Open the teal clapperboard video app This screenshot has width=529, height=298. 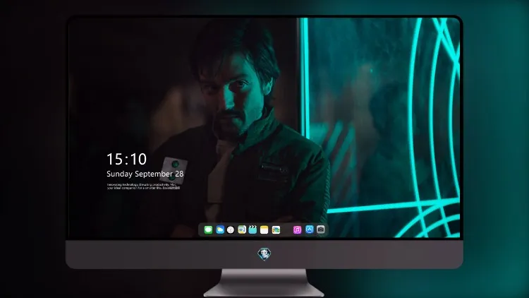pos(253,230)
